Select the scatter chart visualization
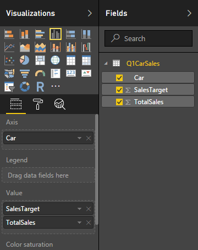Viewport: 198px width, 250px height. (x=9, y=60)
